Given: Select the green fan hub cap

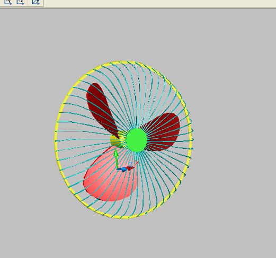Looking at the screenshot, I should [137, 140].
